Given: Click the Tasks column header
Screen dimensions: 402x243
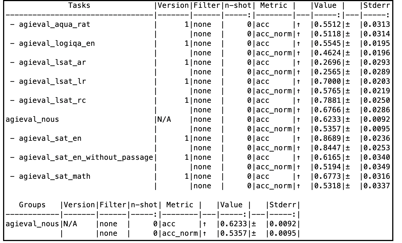Looking at the screenshot, I should (79, 6).
